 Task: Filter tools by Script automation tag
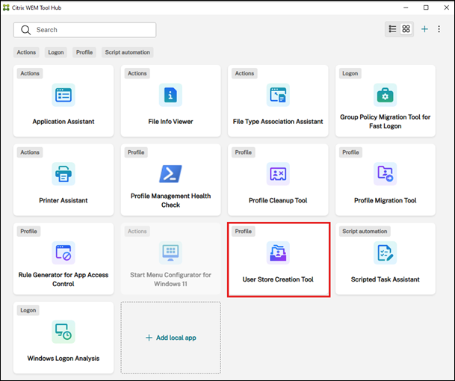[x=128, y=52]
